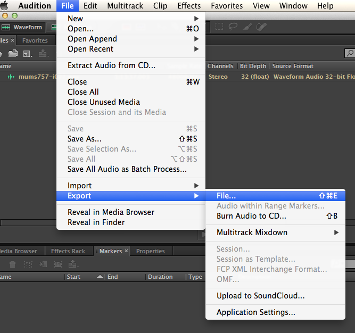Open the Apple menu
Image resolution: width=355 pixels, height=333 pixels.
pyautogui.click(x=4, y=5)
